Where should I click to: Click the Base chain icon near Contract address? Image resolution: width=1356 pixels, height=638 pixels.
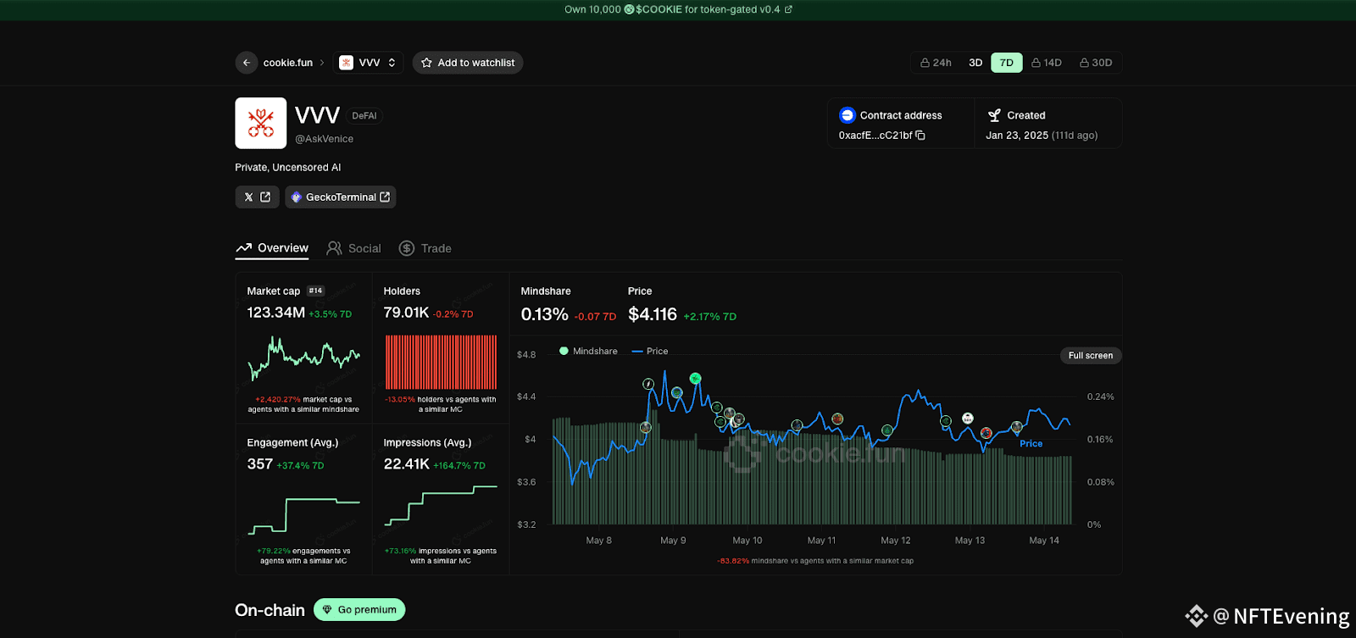click(x=847, y=115)
